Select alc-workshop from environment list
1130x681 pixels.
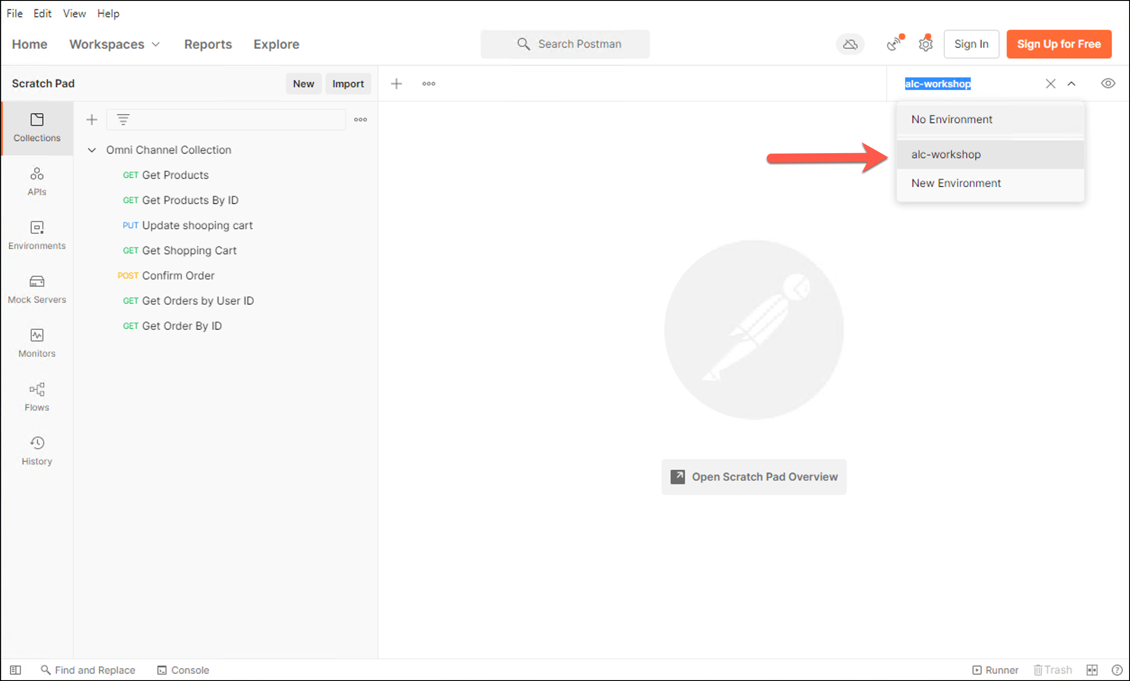pyautogui.click(x=946, y=155)
